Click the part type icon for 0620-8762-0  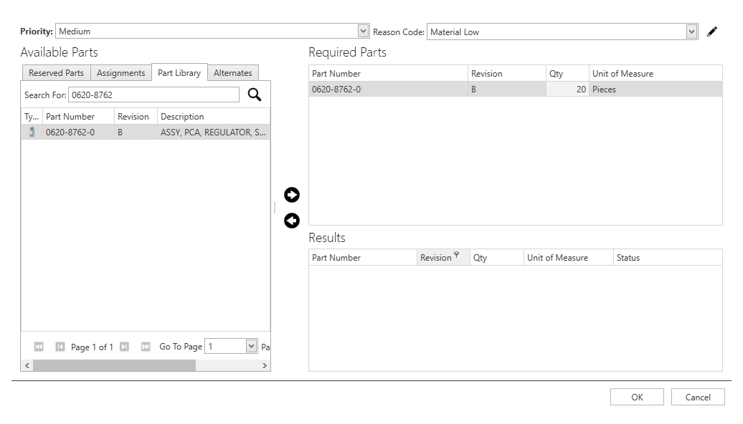tap(32, 132)
